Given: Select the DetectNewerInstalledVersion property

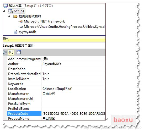Looking at the screenshot, I should (x=24, y=74).
